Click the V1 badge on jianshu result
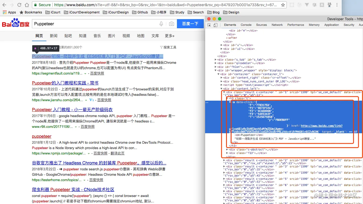Screen dimensions: 363x204 pyautogui.click(x=92, y=100)
